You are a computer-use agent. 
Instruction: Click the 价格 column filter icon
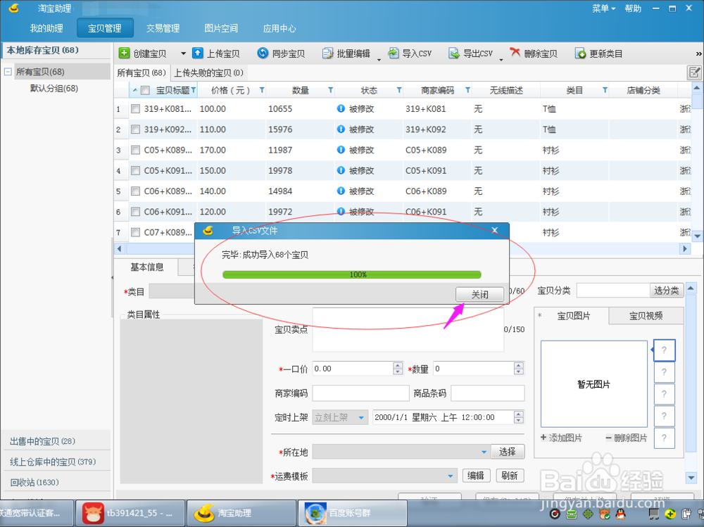262,90
